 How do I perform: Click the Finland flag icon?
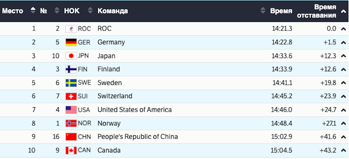tap(71, 69)
